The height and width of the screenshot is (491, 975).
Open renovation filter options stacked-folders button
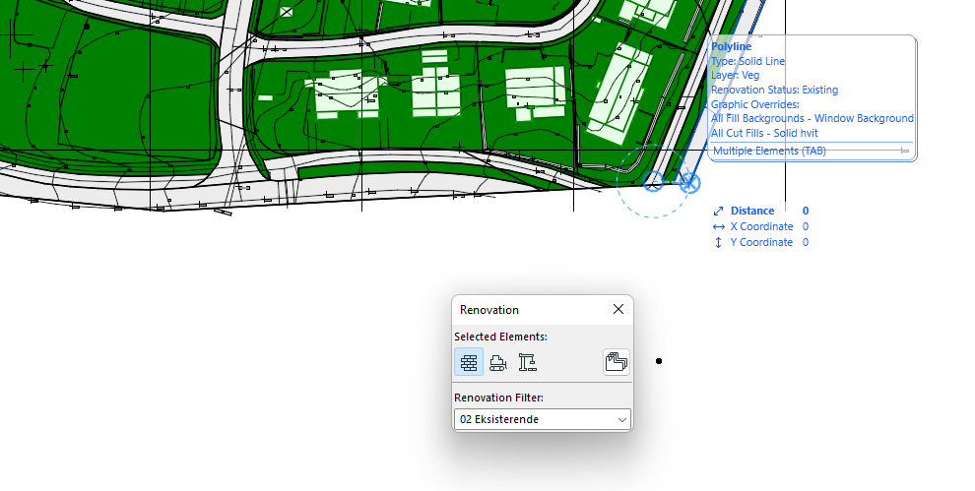(617, 362)
